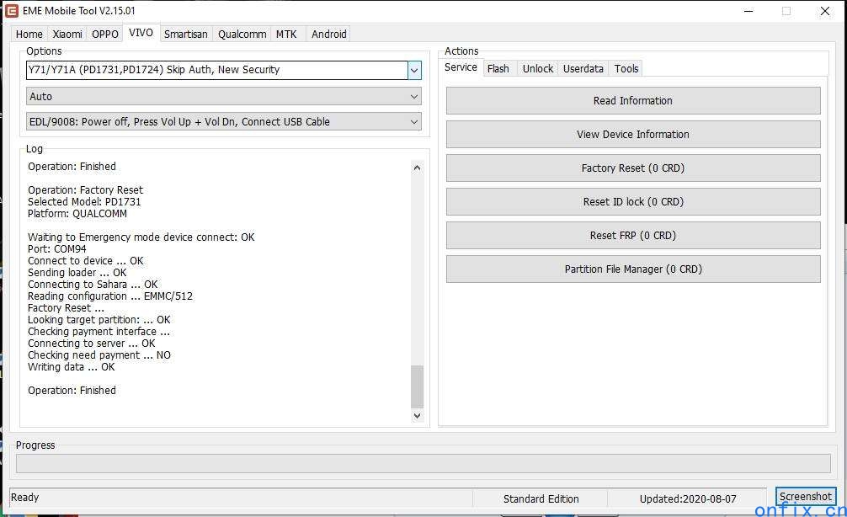Minimize the EME Mobile Tool window
This screenshot has width=847, height=517.
748,11
